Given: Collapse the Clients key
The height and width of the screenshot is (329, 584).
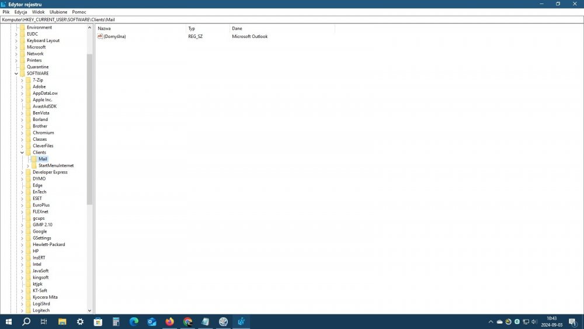Looking at the screenshot, I should click(x=22, y=153).
